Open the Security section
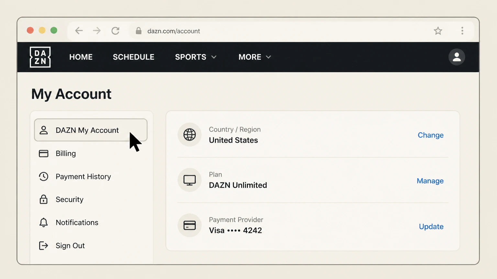The width and height of the screenshot is (497, 279). tap(70, 199)
